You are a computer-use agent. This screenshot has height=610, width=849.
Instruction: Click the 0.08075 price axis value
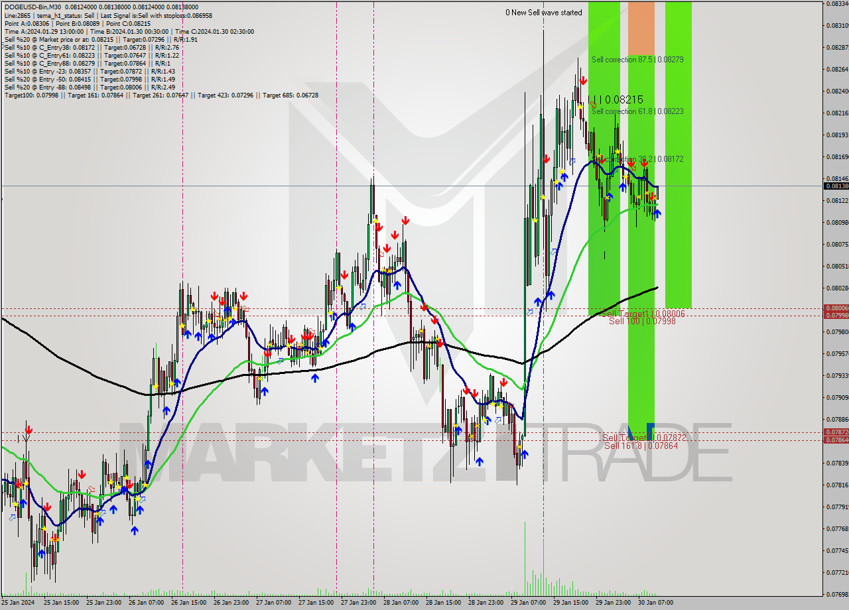point(837,245)
